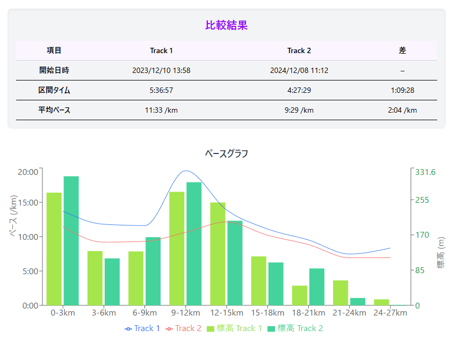Toggle Track 1 legend line marker

pos(128,329)
